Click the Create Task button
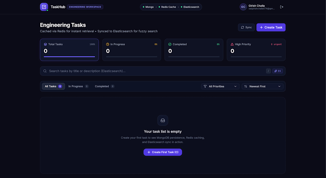Image resolution: width=326 pixels, height=178 pixels. click(x=271, y=27)
